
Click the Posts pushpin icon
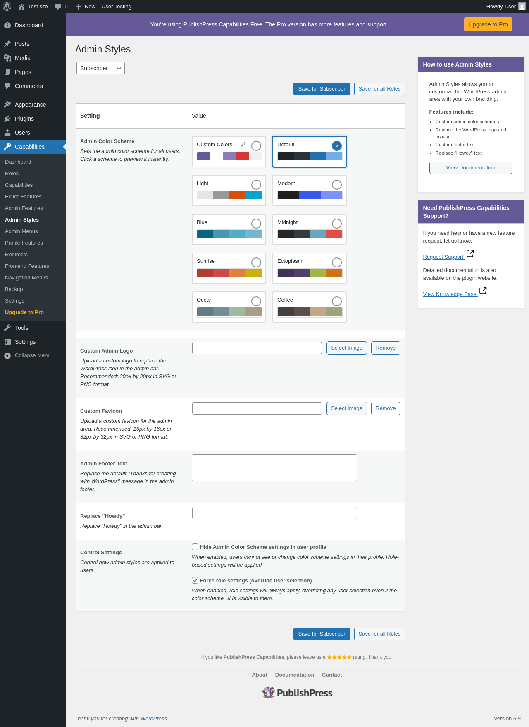pyautogui.click(x=7, y=44)
